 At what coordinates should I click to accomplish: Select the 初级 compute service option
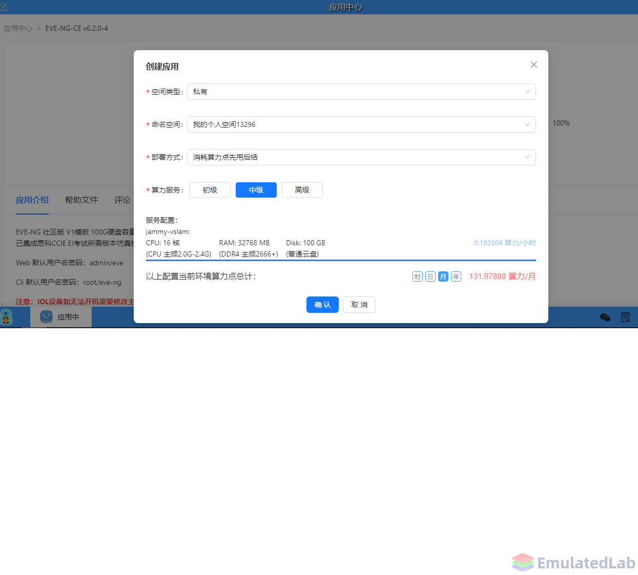(210, 190)
